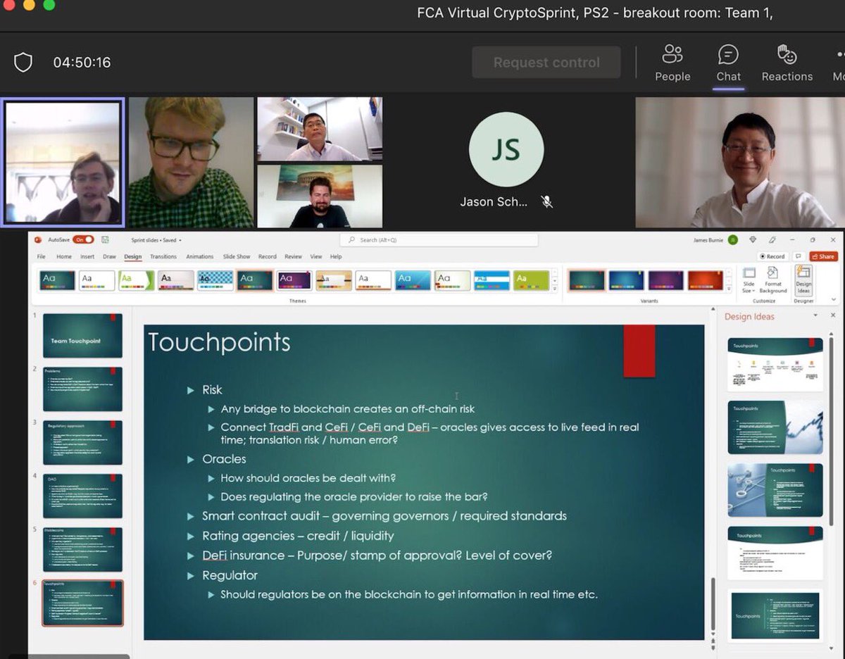845x659 pixels.
Task: Click the PowerPoint app logo icon
Action: (37, 239)
